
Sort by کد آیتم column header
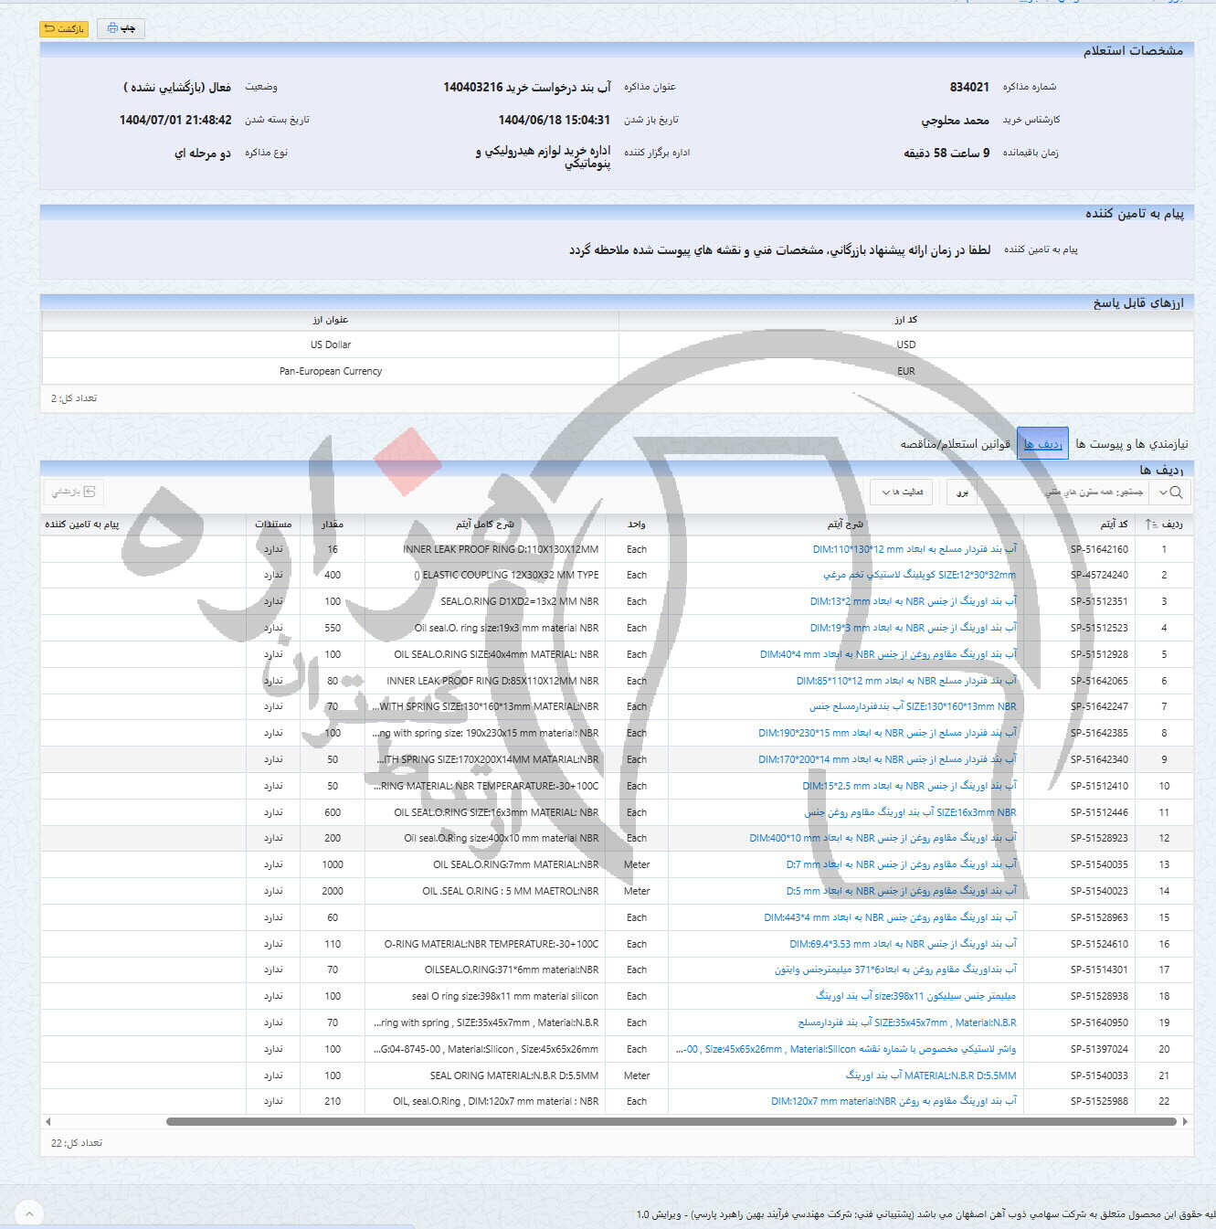[1114, 524]
